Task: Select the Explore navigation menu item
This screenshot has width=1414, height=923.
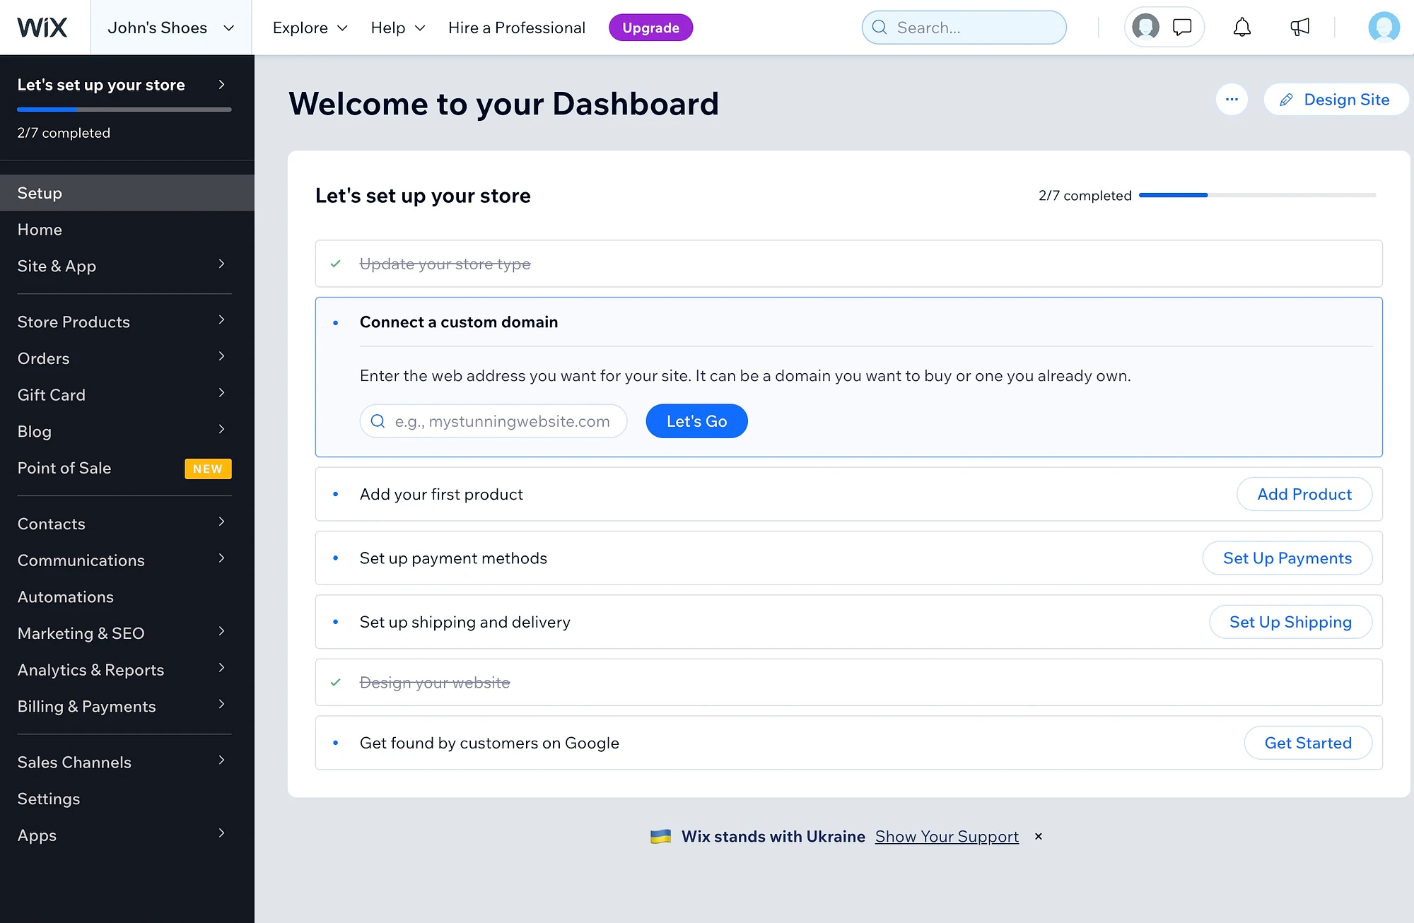Action: click(x=300, y=27)
